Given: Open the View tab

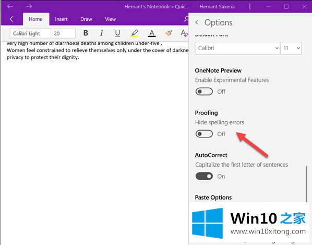Looking at the screenshot, I should point(111,19).
